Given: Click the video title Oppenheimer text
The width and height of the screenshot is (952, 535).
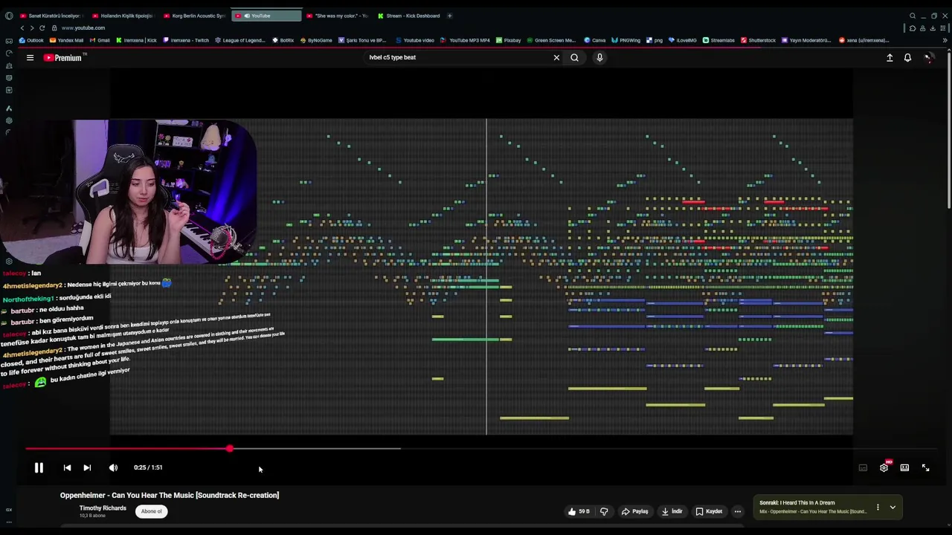Looking at the screenshot, I should tap(170, 495).
